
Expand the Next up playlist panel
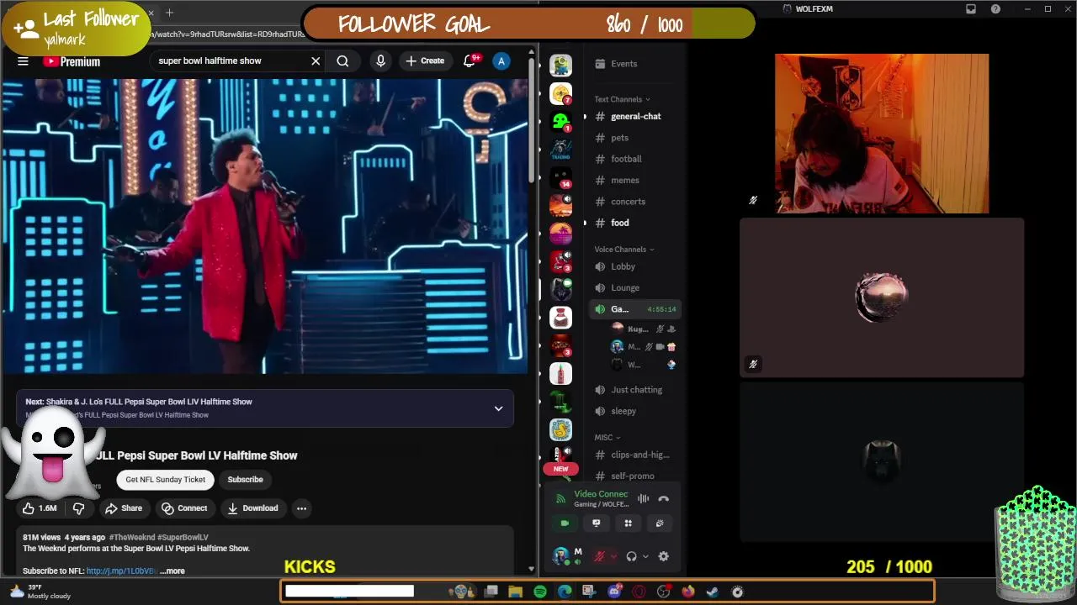tap(498, 408)
